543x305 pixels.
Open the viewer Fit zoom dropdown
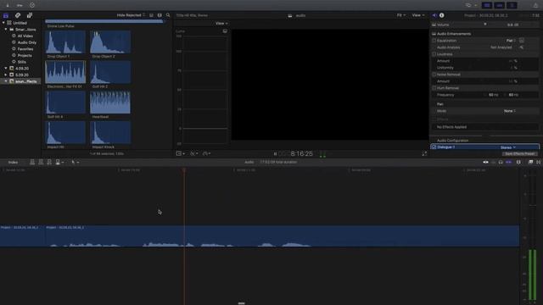pos(401,15)
